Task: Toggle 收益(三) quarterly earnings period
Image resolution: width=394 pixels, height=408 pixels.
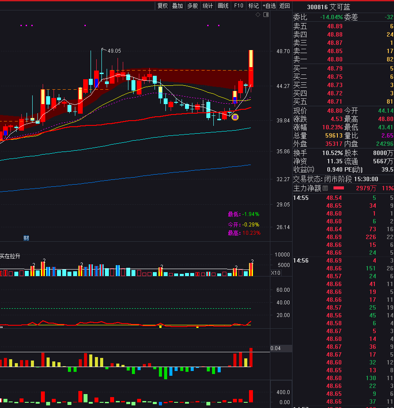Action: click(x=303, y=169)
